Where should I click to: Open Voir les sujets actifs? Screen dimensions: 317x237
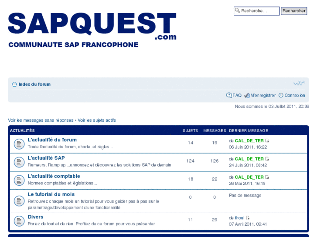tap(97, 120)
